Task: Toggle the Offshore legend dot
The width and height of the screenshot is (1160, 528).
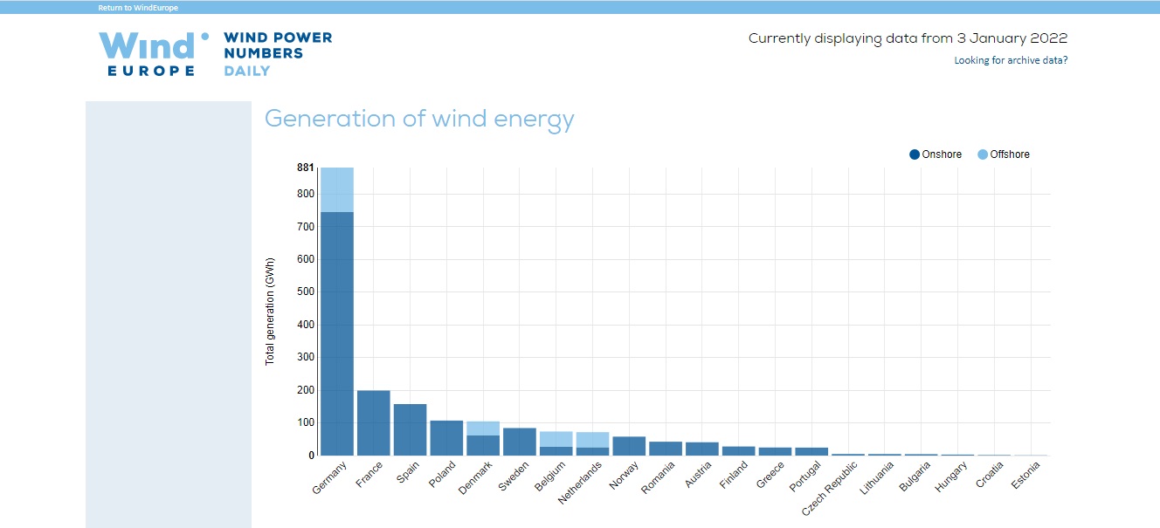Action: 983,154
